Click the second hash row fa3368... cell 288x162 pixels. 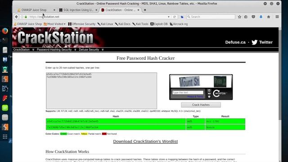[x=116, y=127]
